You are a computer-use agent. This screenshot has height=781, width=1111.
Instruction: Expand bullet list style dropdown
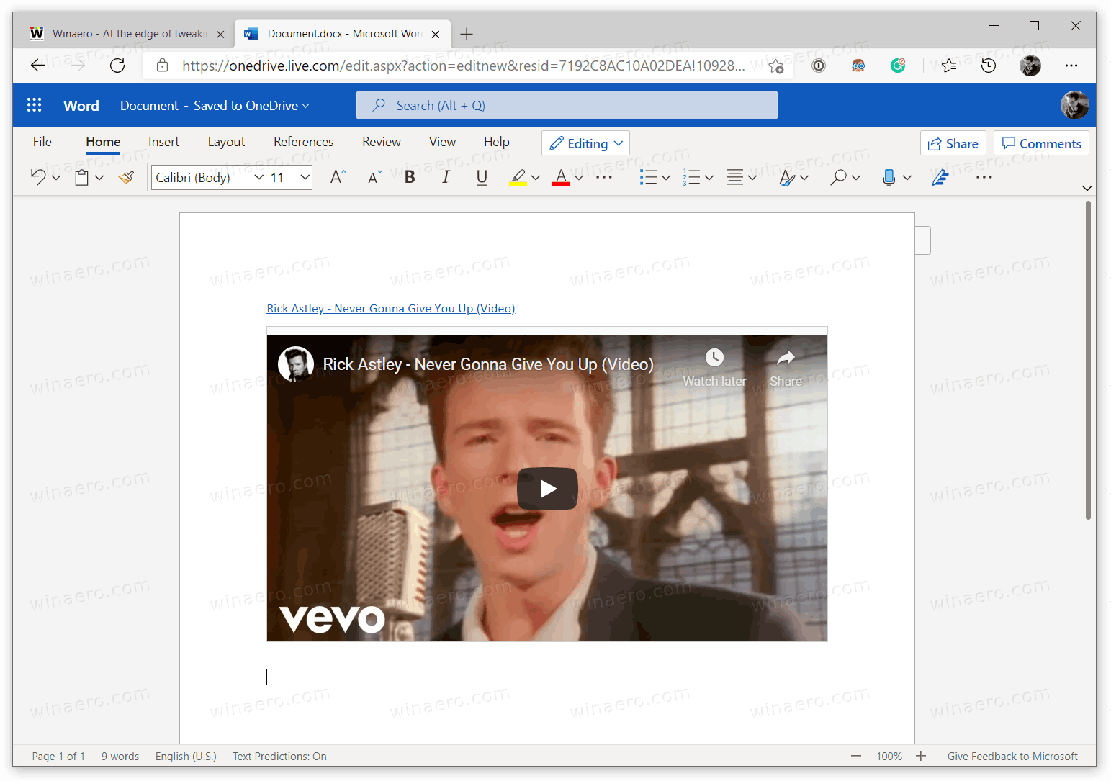coord(665,178)
